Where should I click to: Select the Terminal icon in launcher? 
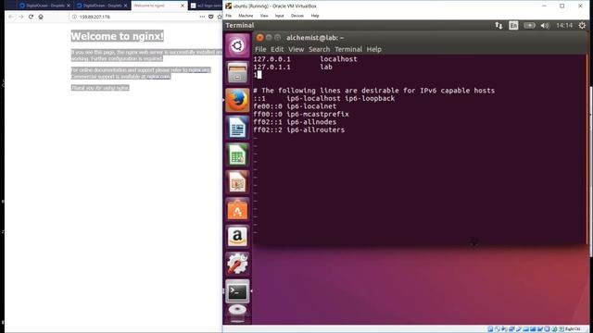click(237, 291)
